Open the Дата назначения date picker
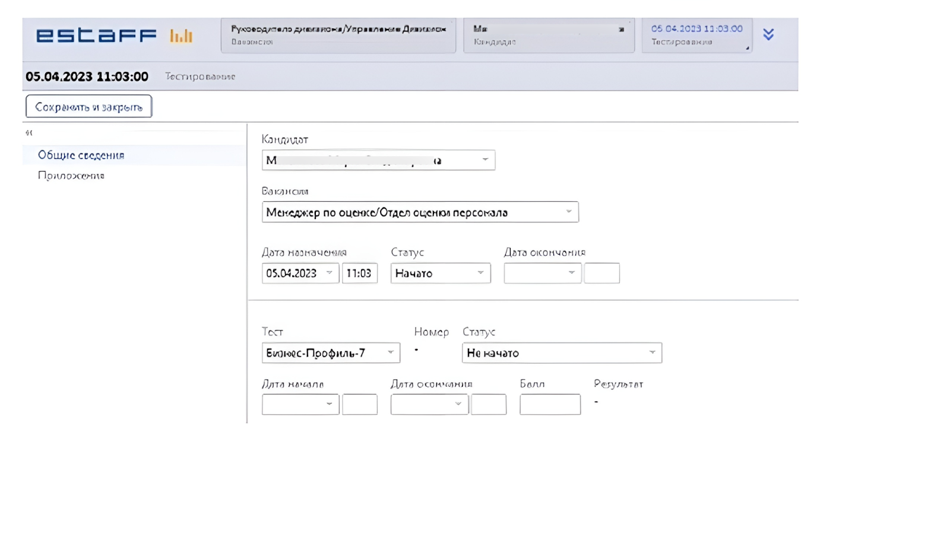This screenshot has width=950, height=534. click(300, 274)
